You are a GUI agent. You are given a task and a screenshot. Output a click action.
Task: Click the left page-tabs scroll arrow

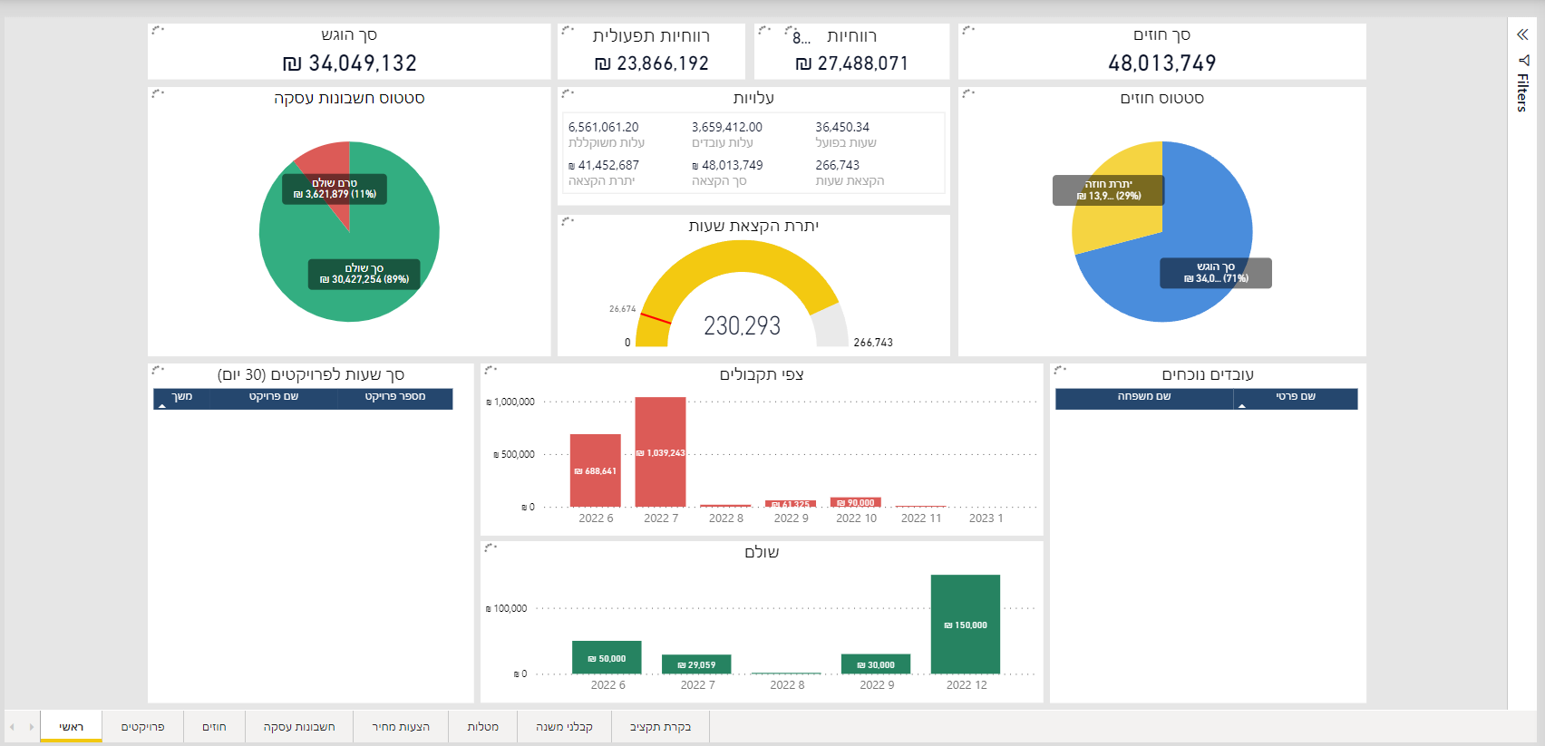click(x=12, y=727)
